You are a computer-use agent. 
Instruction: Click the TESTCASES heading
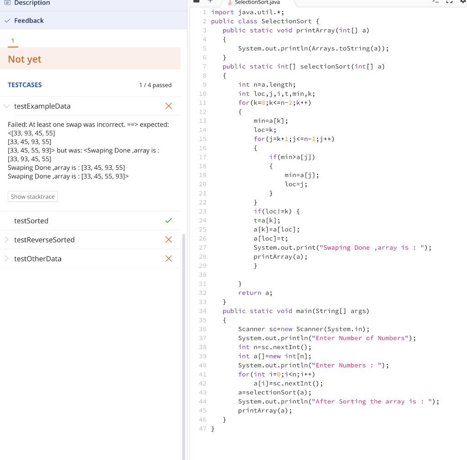pos(25,85)
